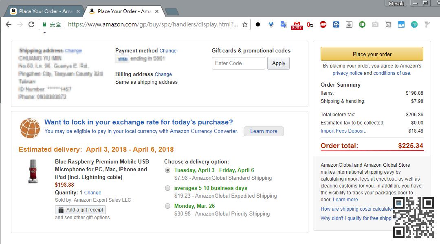Select AmazonGlobal Priority Shipping option
Screen dimensions: 440x244
pyautogui.click(x=167, y=206)
